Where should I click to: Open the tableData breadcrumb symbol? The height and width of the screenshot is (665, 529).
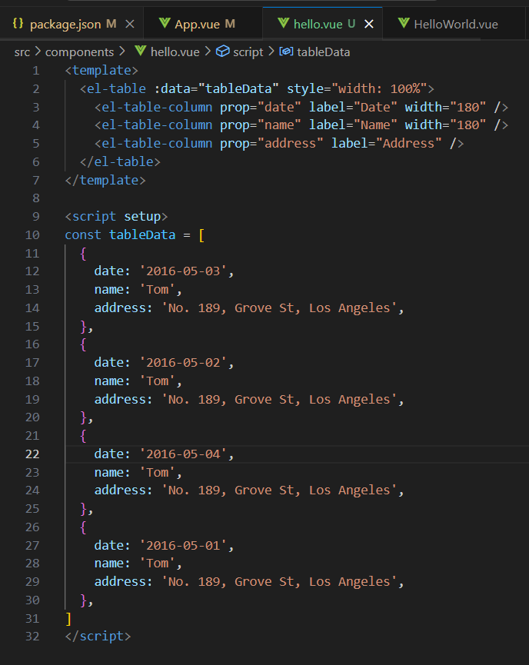click(323, 52)
